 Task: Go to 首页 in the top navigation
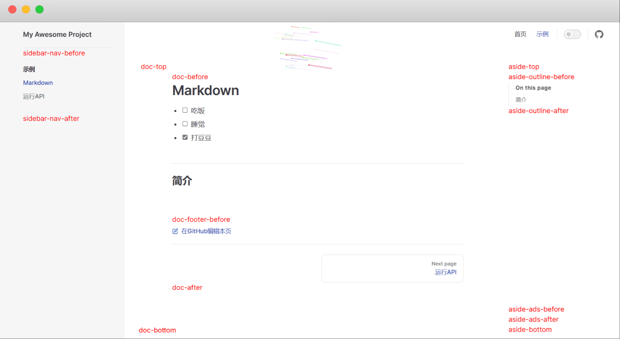click(x=520, y=34)
